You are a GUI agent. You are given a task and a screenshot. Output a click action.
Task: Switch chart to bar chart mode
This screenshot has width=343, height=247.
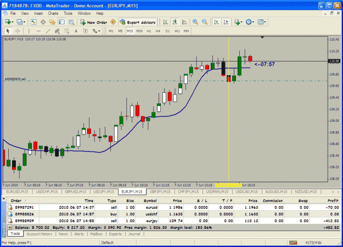click(x=166, y=22)
